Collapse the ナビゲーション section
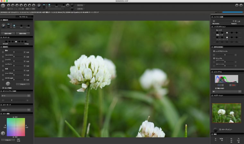This screenshot has width=244, height=144. point(212,96)
